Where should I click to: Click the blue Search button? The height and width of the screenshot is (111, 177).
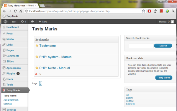coord(163,46)
